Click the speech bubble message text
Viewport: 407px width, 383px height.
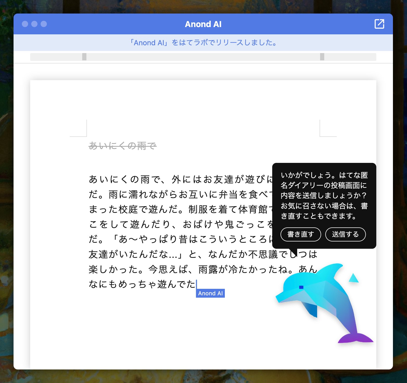pos(324,195)
